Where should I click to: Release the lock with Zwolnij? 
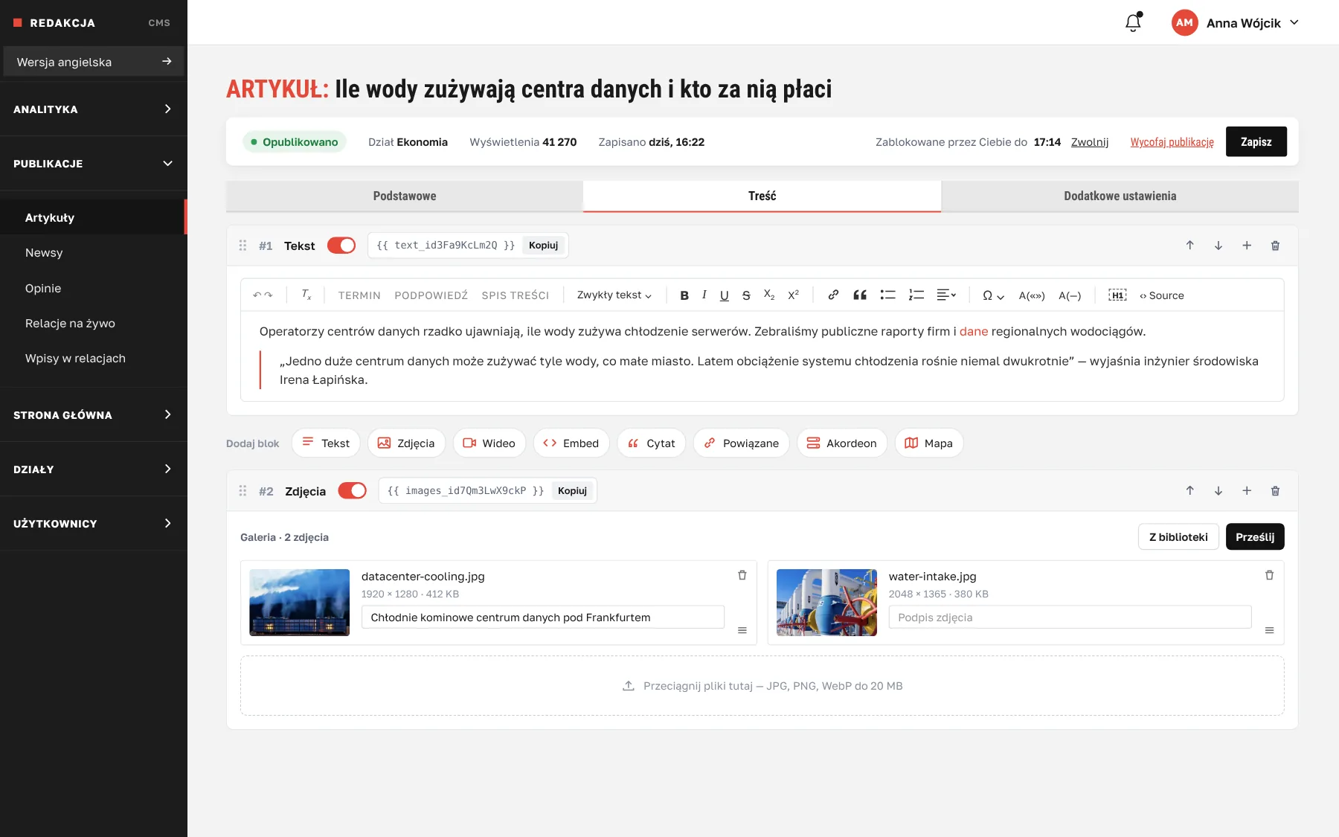(1090, 142)
